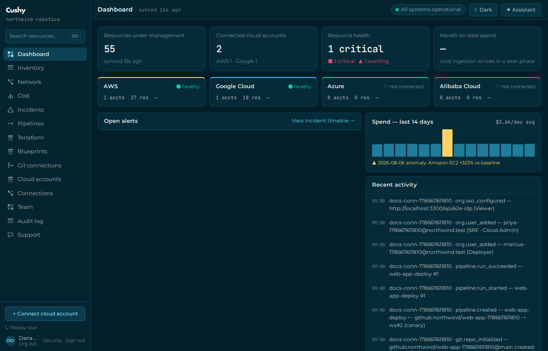Click the Cushy logo
548x351 pixels.
coord(16,10)
